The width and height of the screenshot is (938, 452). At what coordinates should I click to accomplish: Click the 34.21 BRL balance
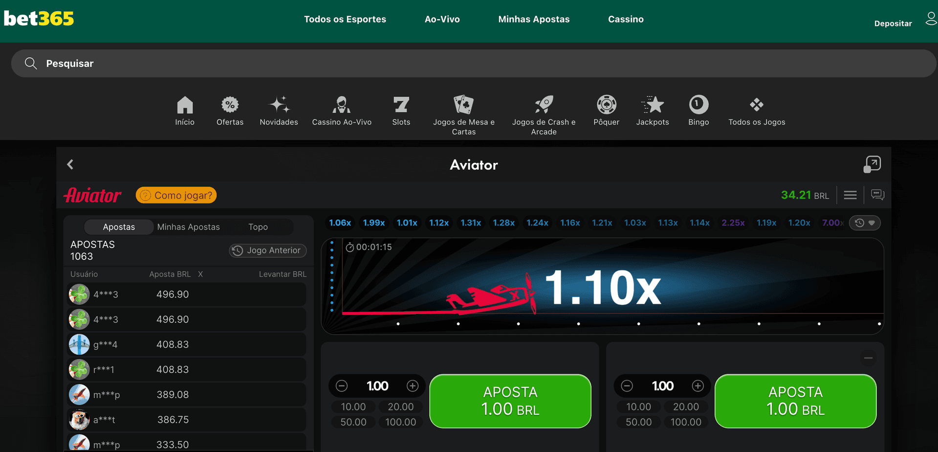[x=805, y=195]
